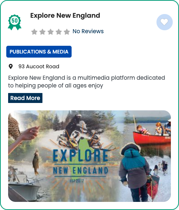The width and height of the screenshot is (179, 210).
Task: Select the fifth rating star
Action: tap(67, 32)
